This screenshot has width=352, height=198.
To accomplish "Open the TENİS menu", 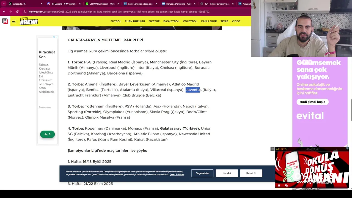I will (x=224, y=21).
